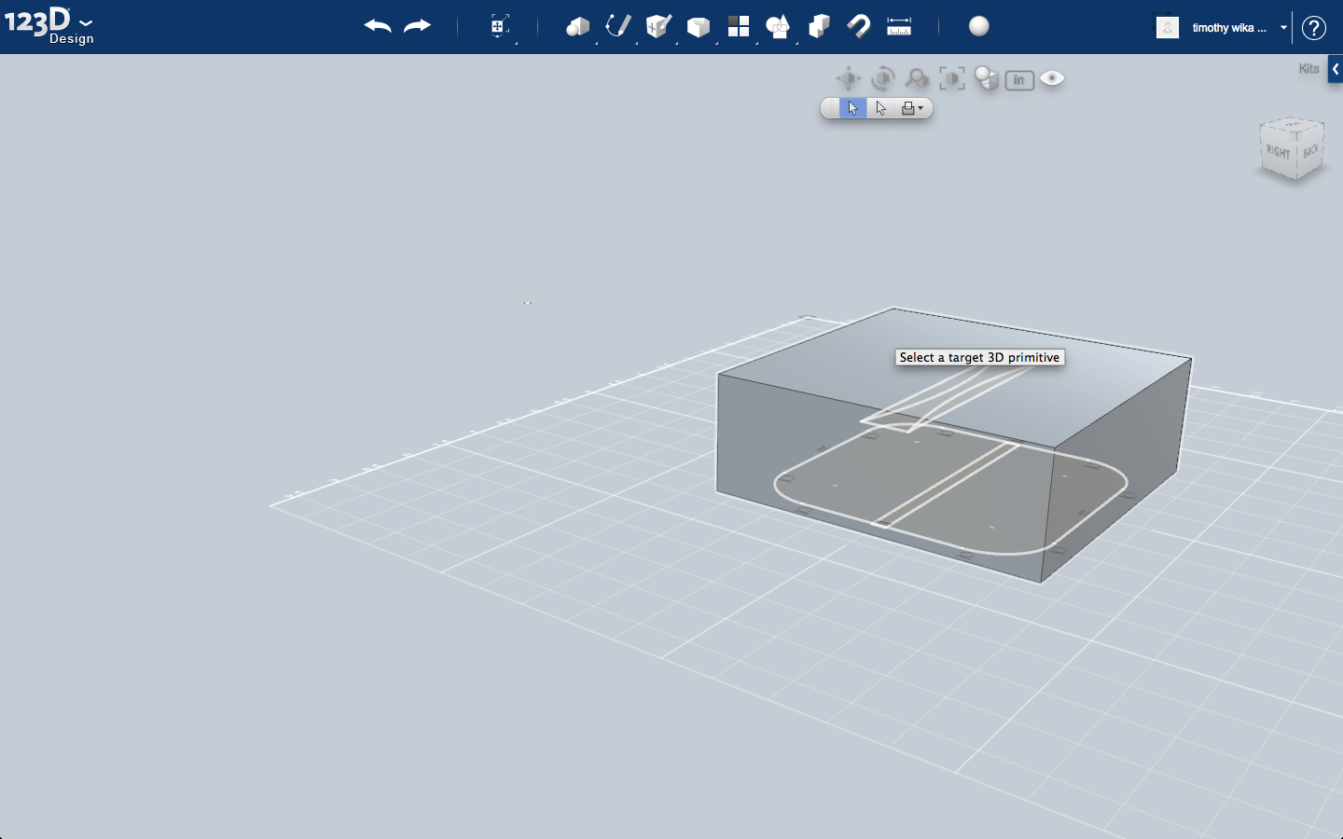Open the Construct tool
1343x839 pixels.
[658, 26]
